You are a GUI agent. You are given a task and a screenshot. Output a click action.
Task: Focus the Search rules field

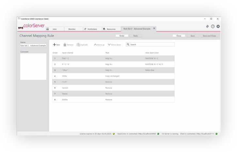click(151, 45)
